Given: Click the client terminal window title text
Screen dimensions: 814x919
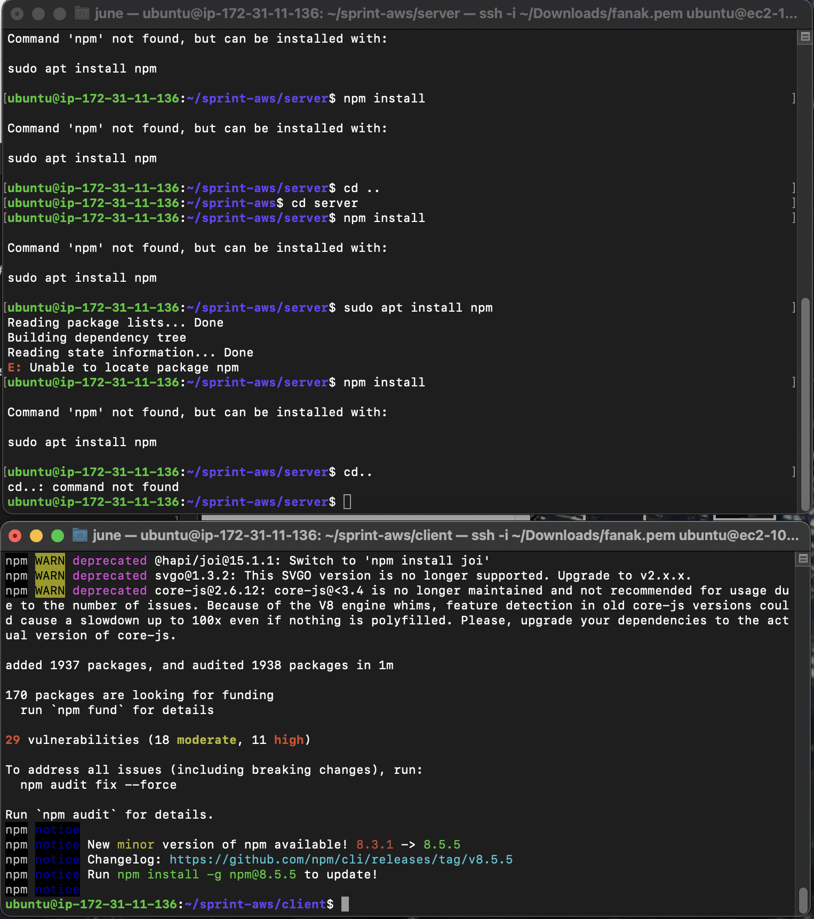Looking at the screenshot, I should (x=446, y=535).
